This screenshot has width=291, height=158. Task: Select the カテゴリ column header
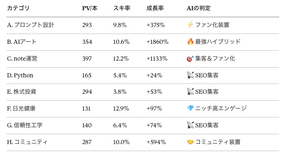point(18,8)
